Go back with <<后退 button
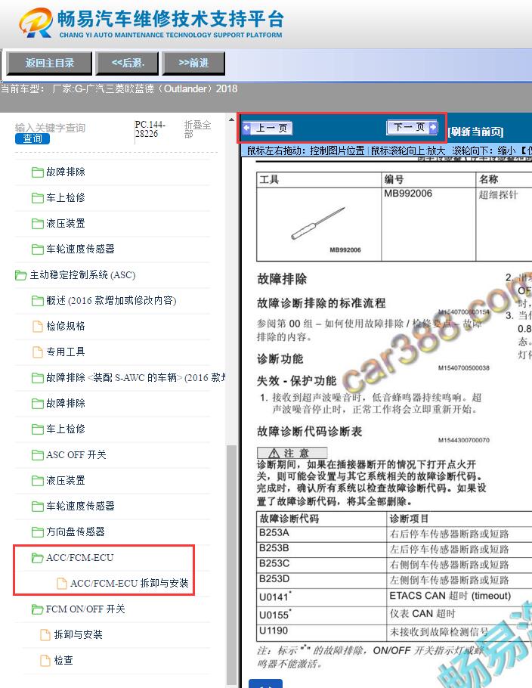 [127, 64]
